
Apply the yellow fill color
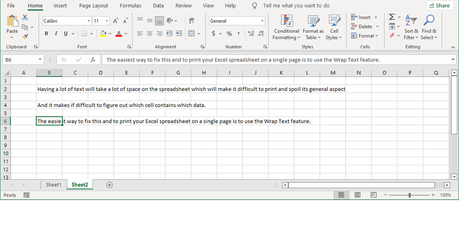103,34
